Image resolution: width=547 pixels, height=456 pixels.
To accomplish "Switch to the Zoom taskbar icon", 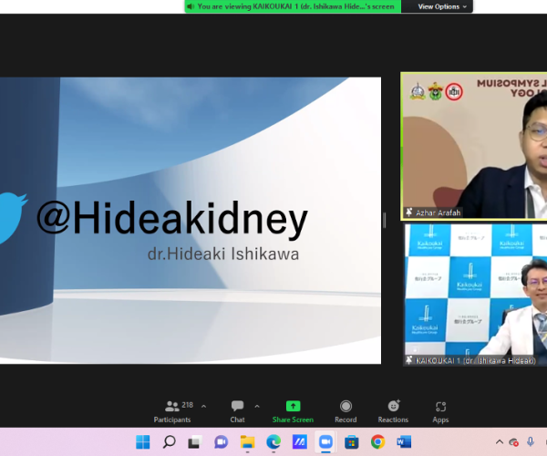I will 325,442.
